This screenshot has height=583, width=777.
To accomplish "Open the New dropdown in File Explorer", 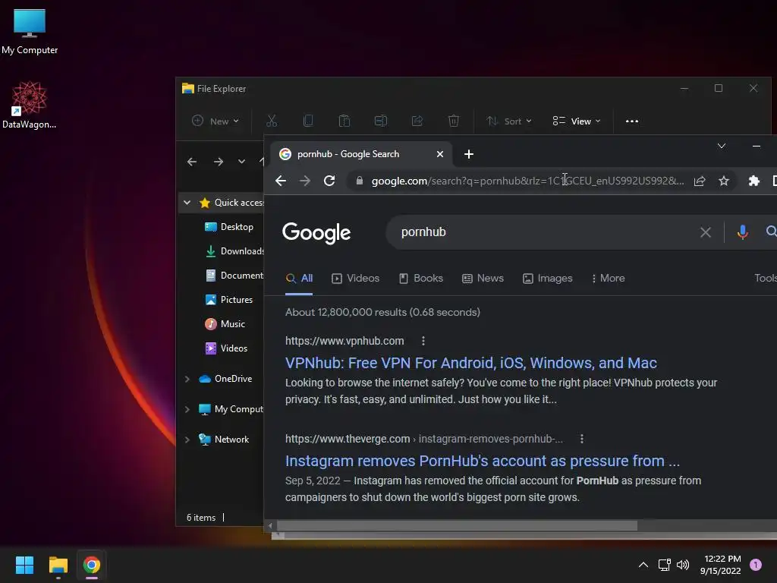I will tap(215, 121).
